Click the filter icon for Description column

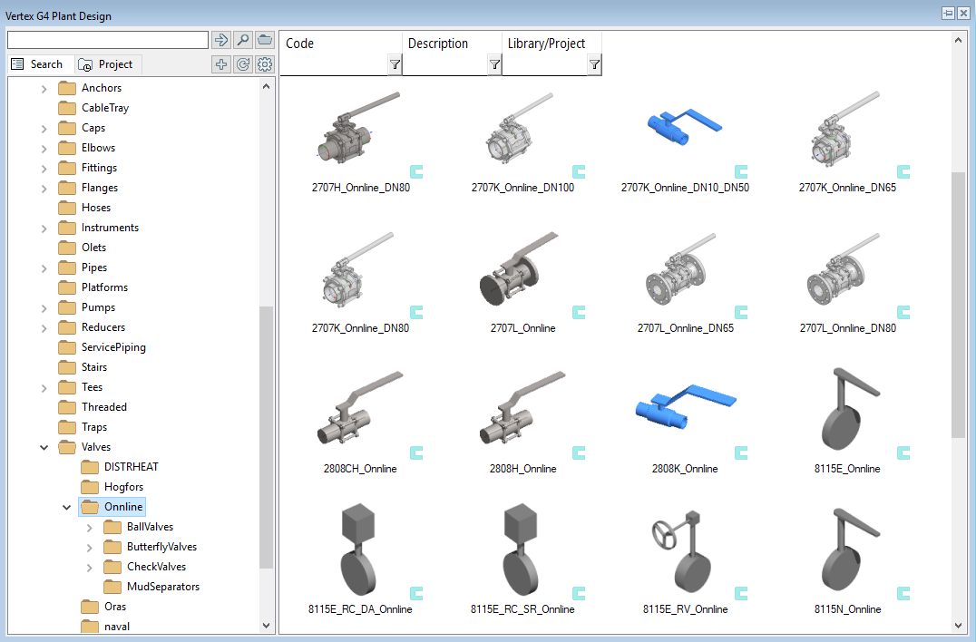[494, 64]
